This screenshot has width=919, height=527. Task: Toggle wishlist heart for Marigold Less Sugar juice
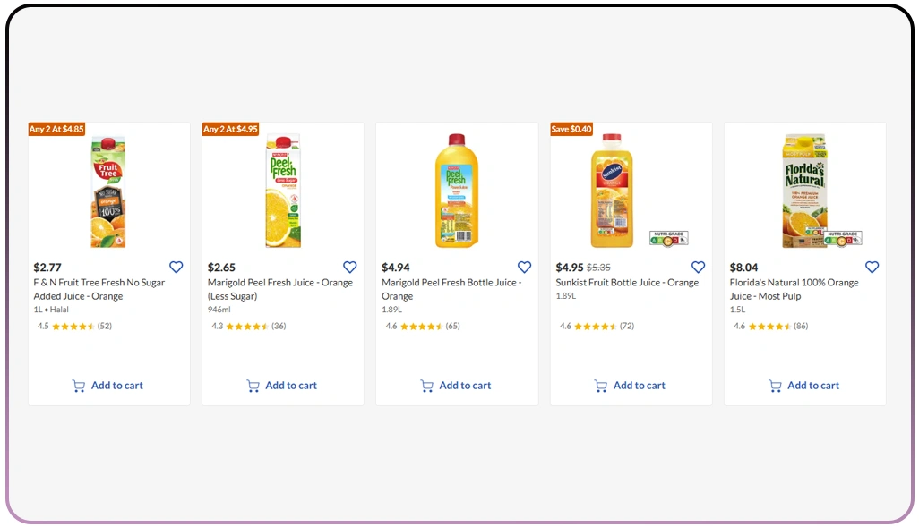350,268
